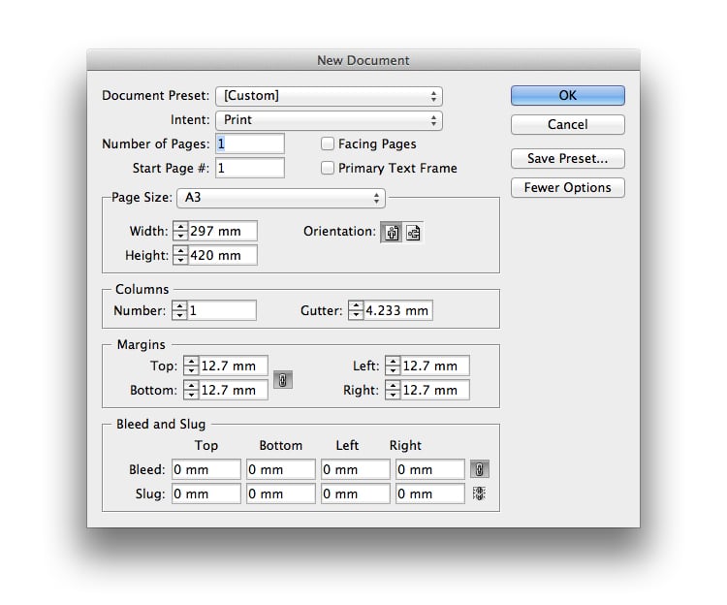Viewport: 727px width, 605px height.
Task: Open the Document Preset dropdown
Action: (x=329, y=96)
